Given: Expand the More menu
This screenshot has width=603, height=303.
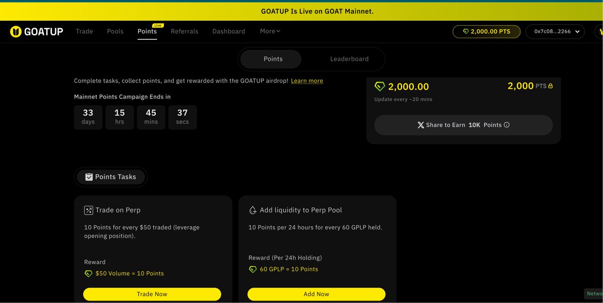Looking at the screenshot, I should tap(270, 31).
